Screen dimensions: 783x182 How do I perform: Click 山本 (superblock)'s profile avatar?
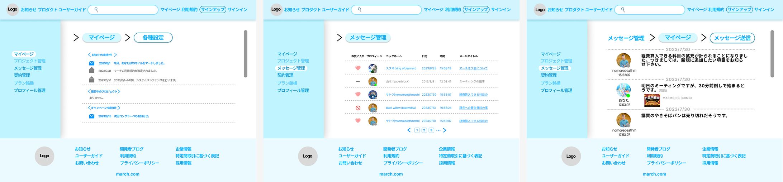tap(372, 81)
